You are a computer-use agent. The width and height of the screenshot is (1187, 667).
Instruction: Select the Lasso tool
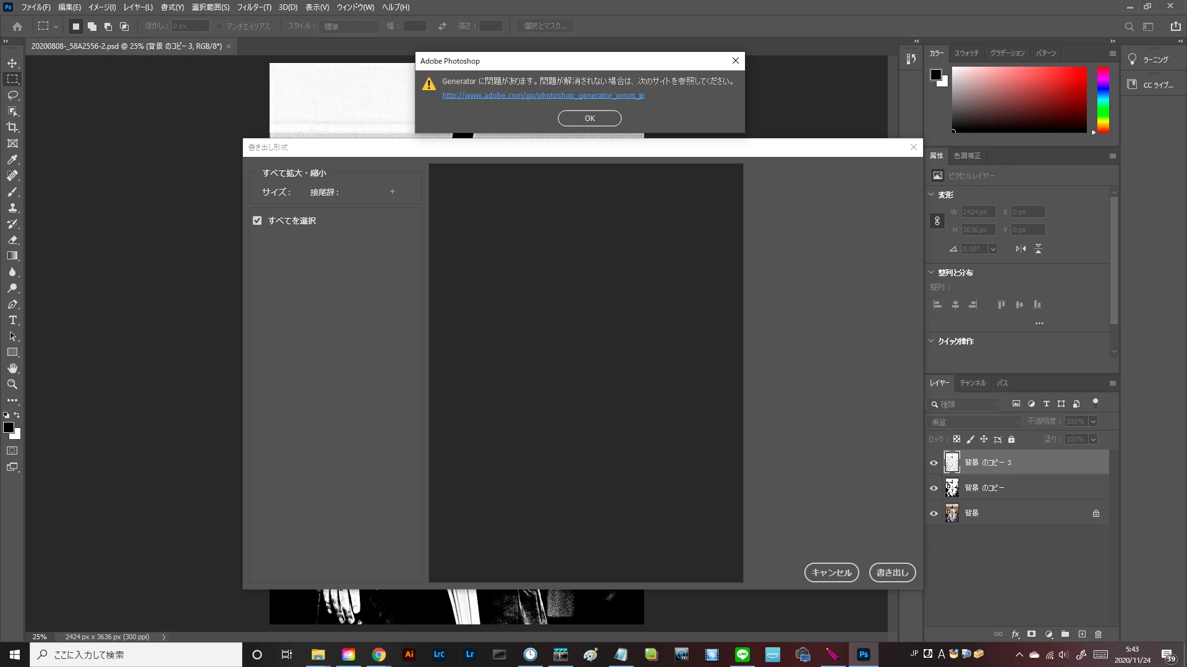[12, 95]
